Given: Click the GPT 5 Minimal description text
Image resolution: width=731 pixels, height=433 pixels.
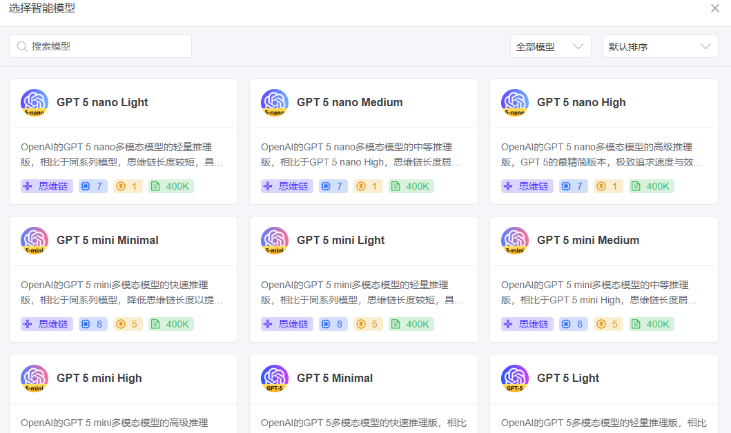Looking at the screenshot, I should pos(364,423).
